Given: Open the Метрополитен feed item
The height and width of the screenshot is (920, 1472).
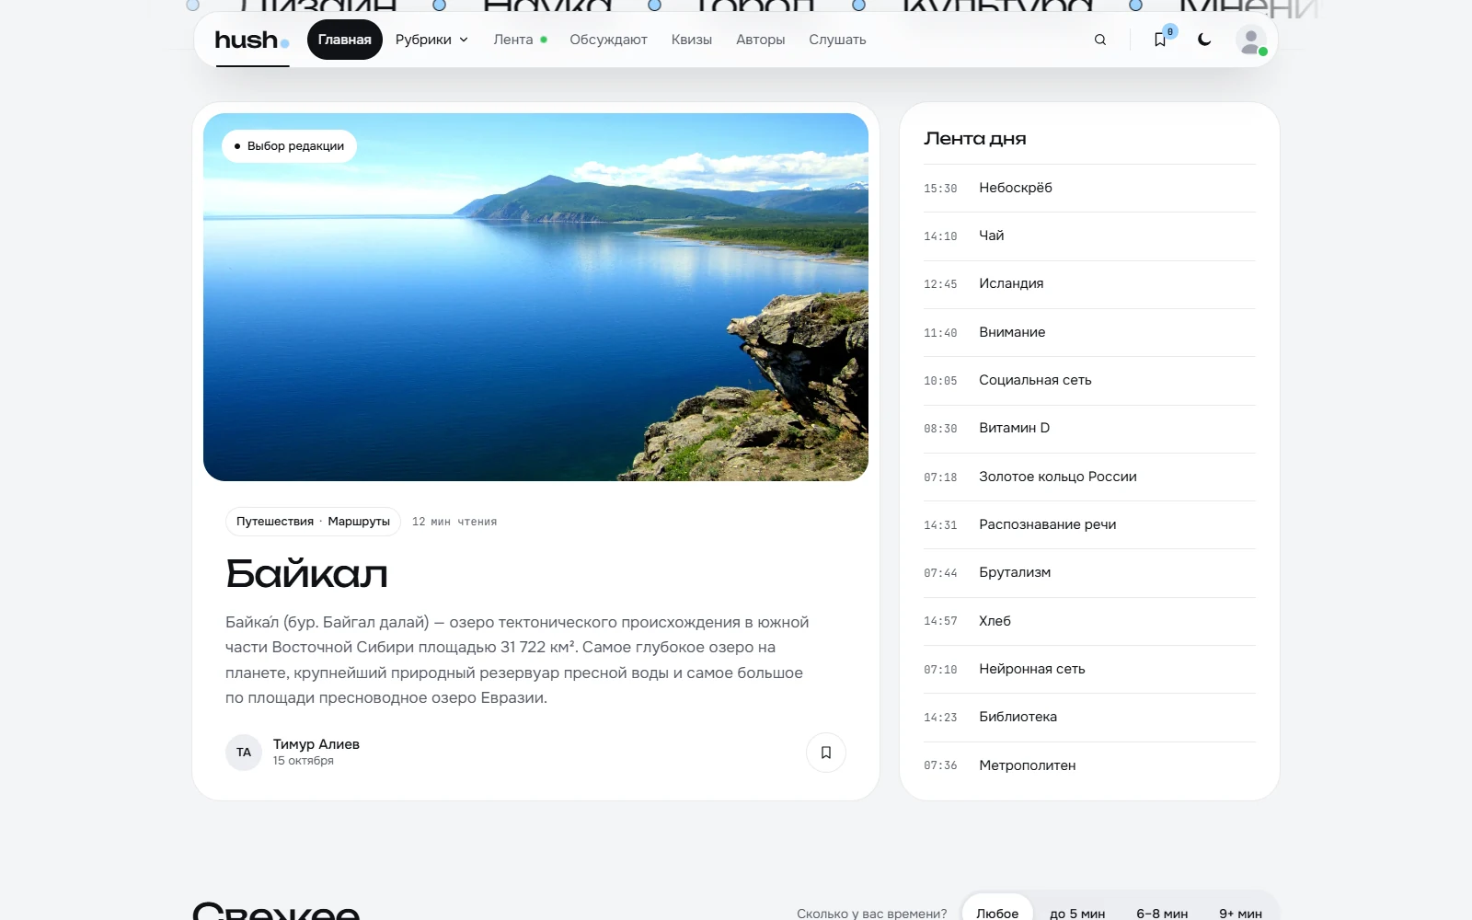Looking at the screenshot, I should [x=1089, y=765].
